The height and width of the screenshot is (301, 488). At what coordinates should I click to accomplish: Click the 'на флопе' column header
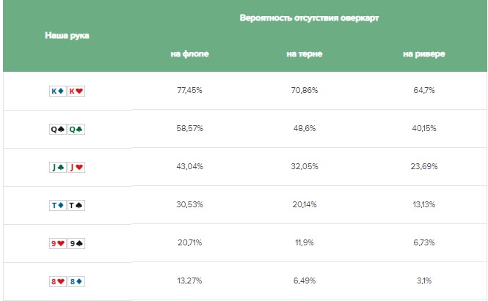[189, 54]
